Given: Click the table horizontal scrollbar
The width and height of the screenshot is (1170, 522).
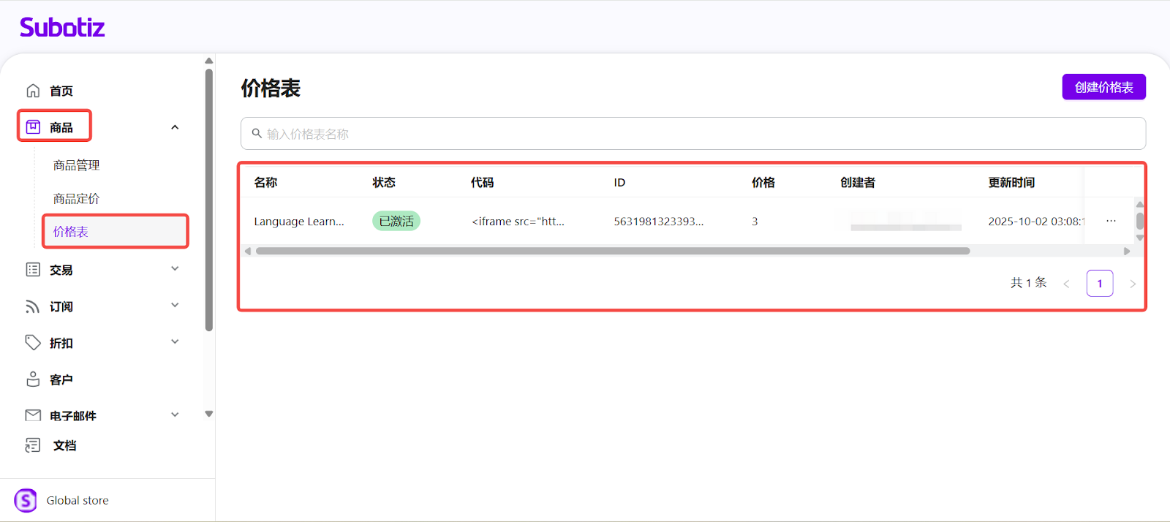Looking at the screenshot, I should coord(612,251).
